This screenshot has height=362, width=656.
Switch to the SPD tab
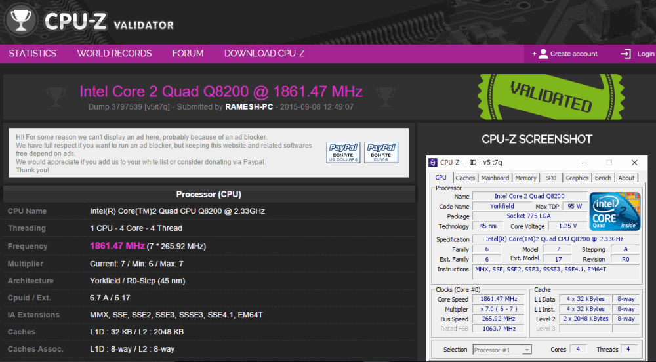tap(551, 178)
